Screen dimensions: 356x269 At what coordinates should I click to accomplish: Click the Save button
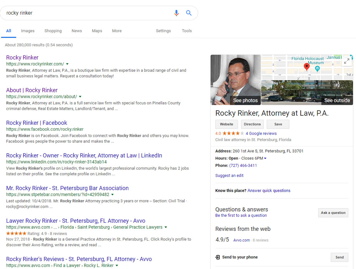pos(278,124)
